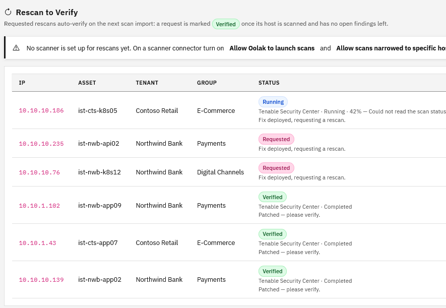The image size is (446, 308).
Task: Click "Tenable Security Center · Completed" for ist-cts-app07
Action: [x=305, y=243]
